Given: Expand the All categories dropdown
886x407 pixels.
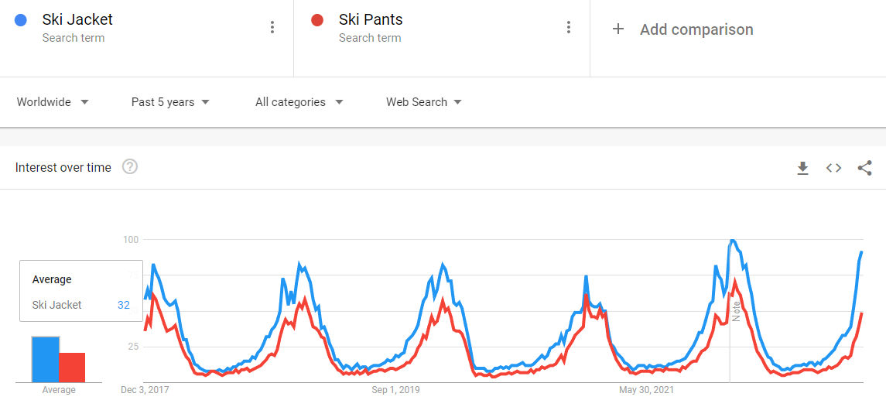Looking at the screenshot, I should (x=299, y=102).
